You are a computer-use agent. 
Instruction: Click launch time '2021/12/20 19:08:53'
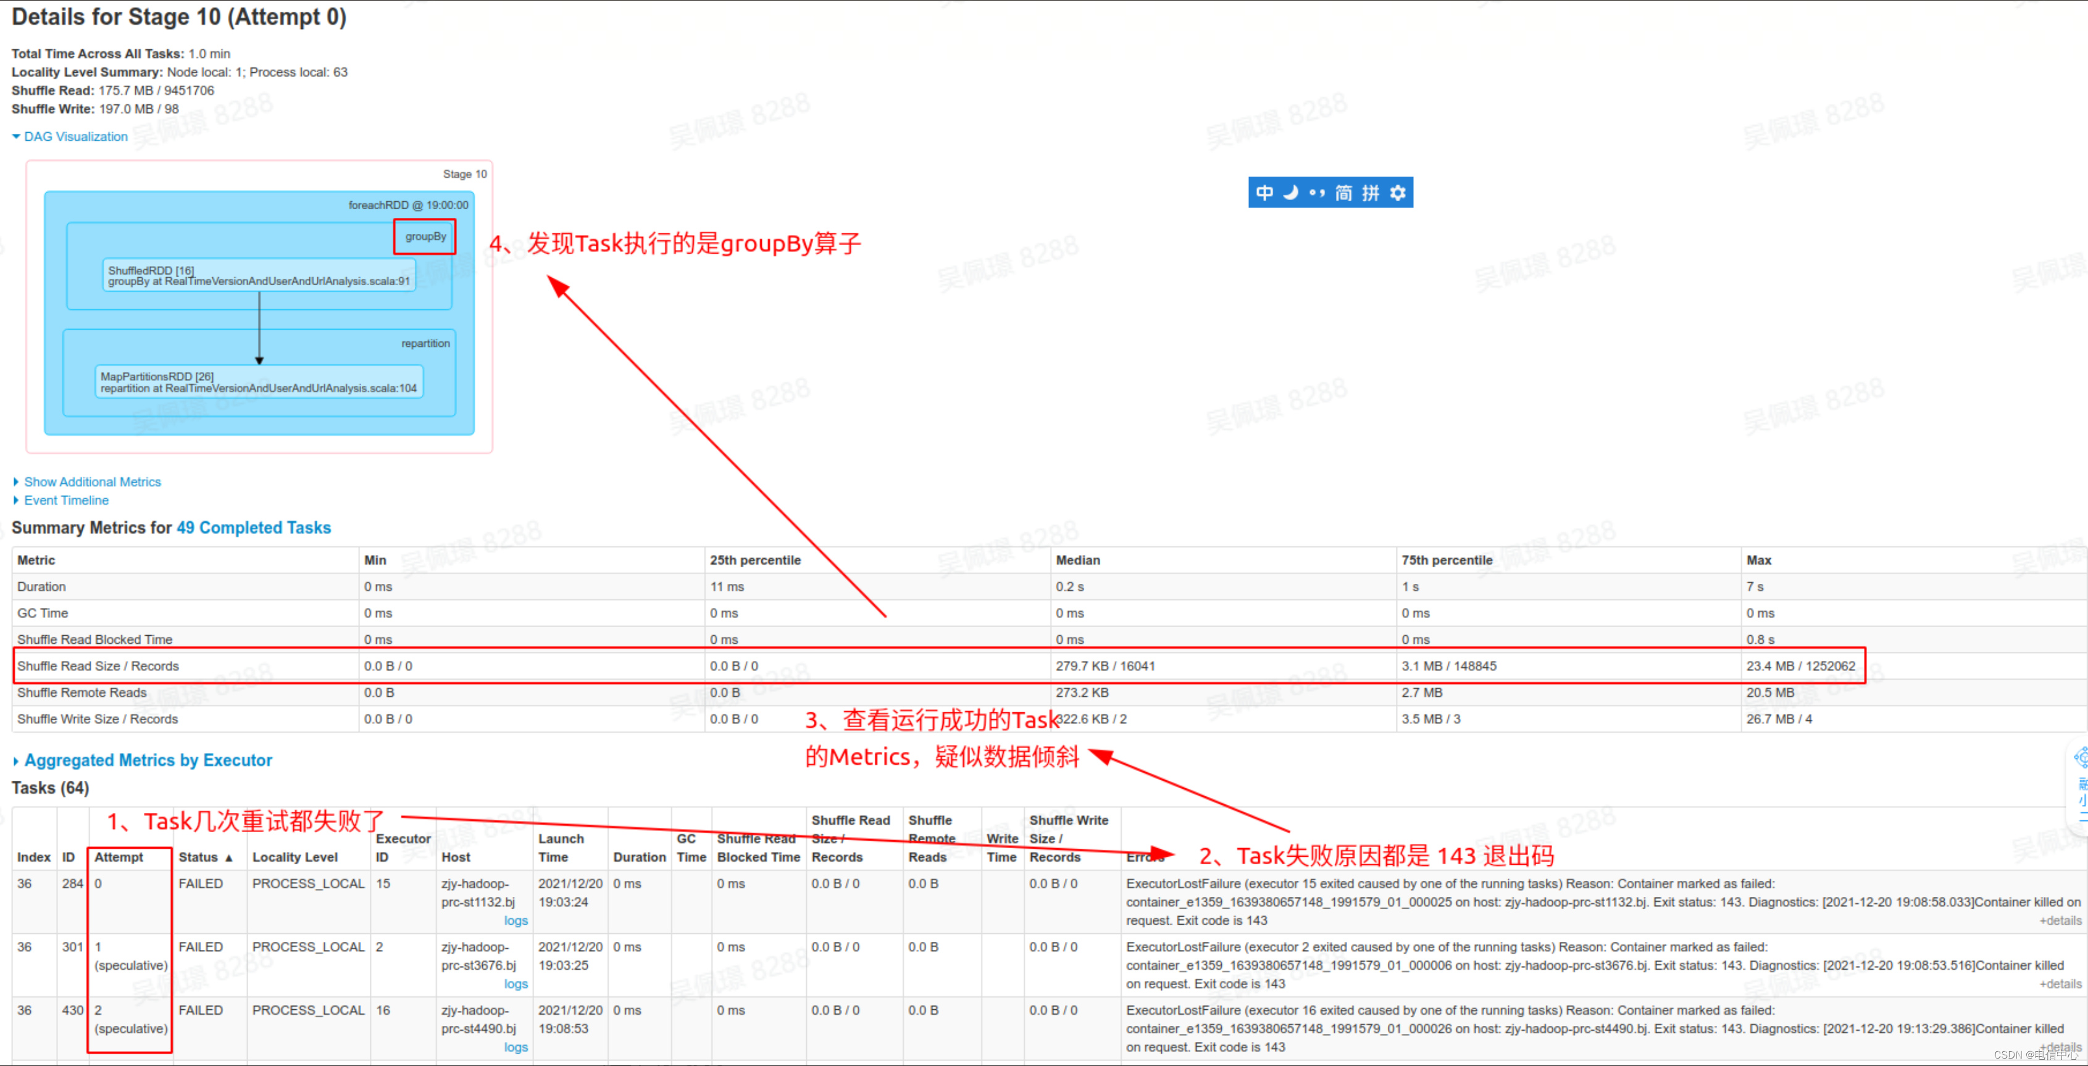(570, 1019)
